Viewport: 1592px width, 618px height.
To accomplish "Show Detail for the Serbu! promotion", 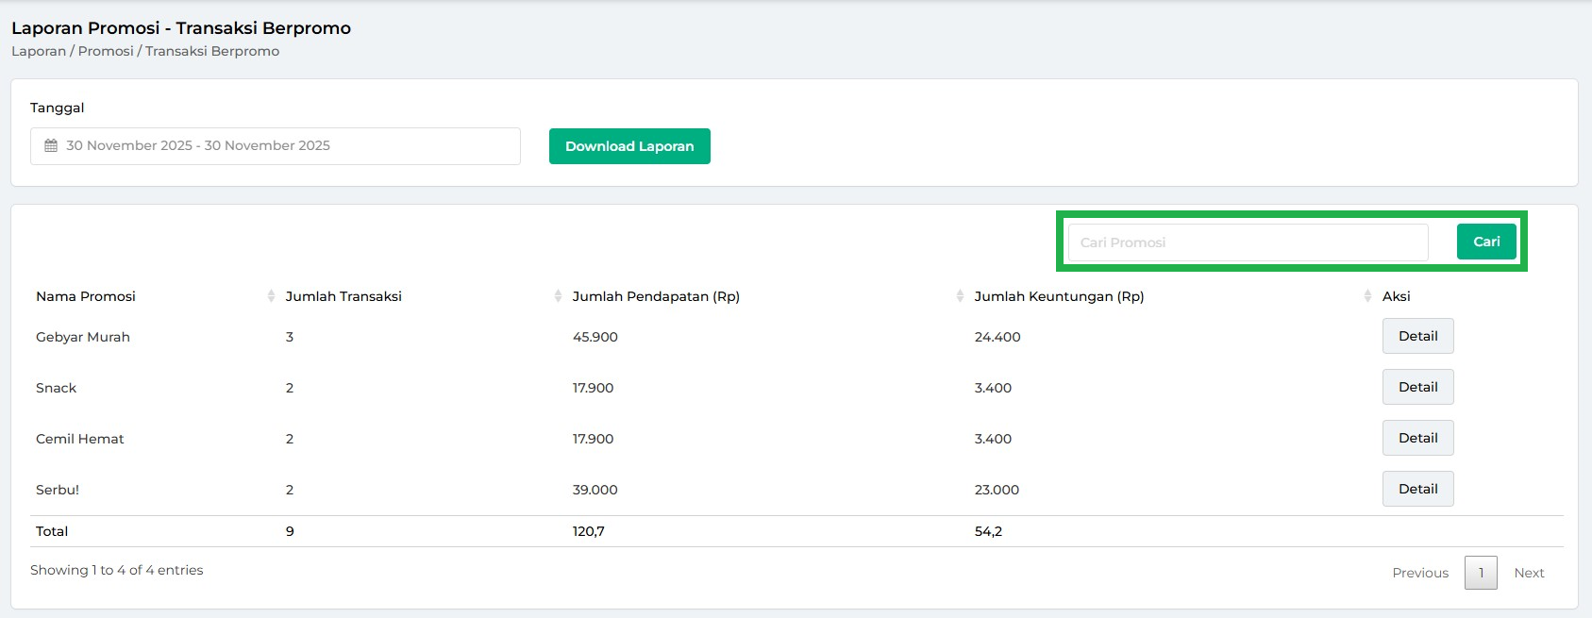I will [x=1417, y=489].
